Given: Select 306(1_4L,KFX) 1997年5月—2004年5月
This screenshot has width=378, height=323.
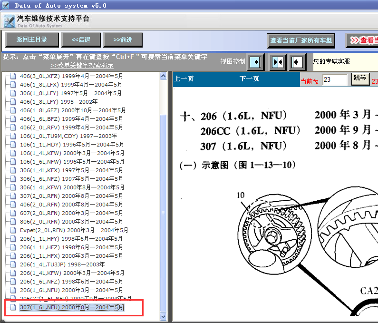Looking at the screenshot, I should tap(71, 170).
